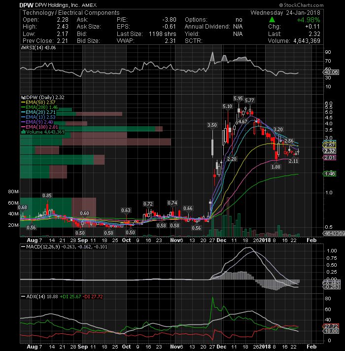
Task: Click the Low price 2.17
Action: (x=63, y=34)
